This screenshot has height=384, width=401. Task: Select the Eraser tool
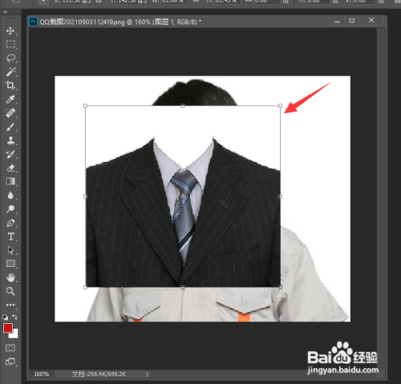pos(10,168)
